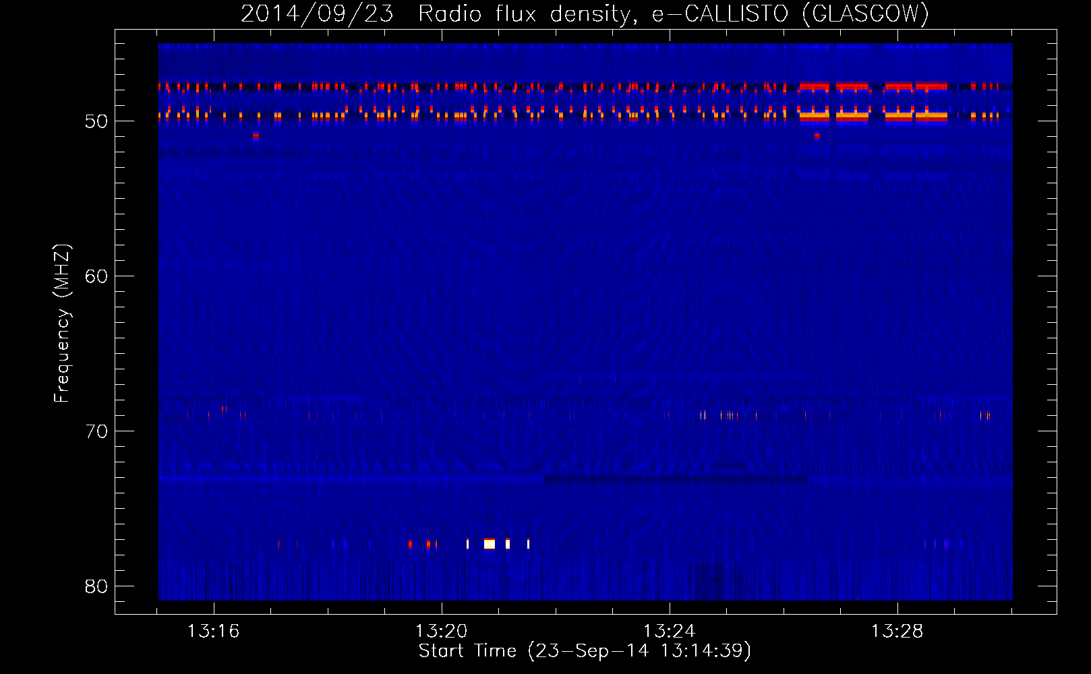This screenshot has height=674, width=1091.
Task: Click the 70 MHz frequency tick label
Action: point(96,431)
